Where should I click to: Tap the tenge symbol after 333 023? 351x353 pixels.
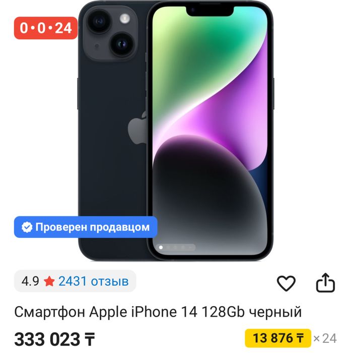point(90,339)
